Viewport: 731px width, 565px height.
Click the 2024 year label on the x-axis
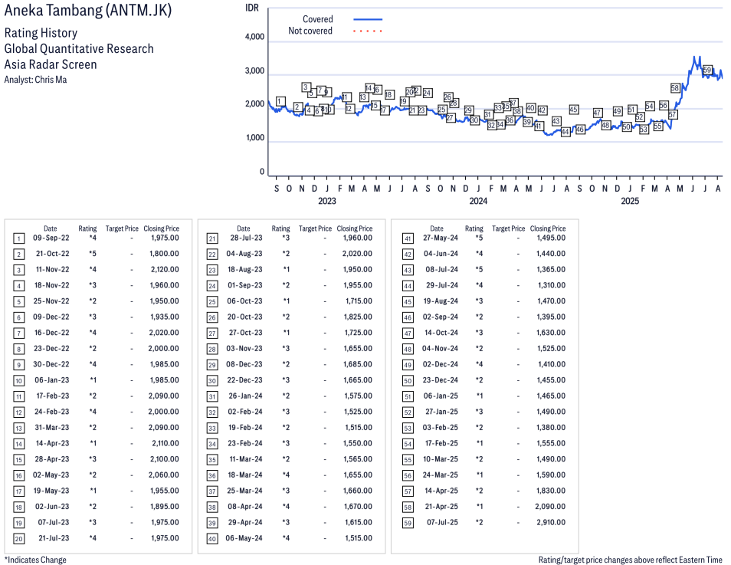(478, 201)
